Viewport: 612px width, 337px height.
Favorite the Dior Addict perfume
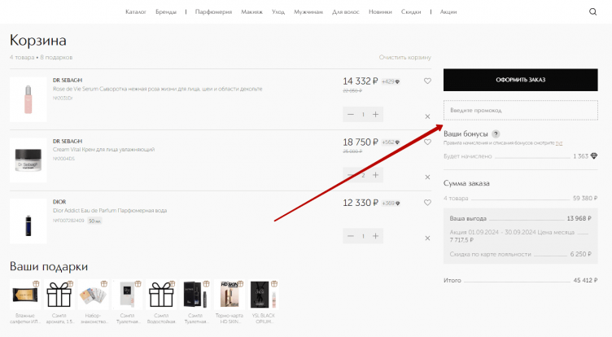[x=427, y=203]
